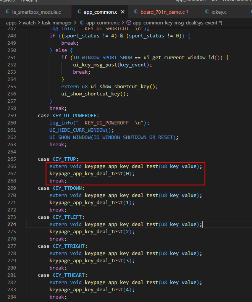Screen dimensions: 252x302
Task: Open the iokey.c tab
Action: (x=219, y=12)
